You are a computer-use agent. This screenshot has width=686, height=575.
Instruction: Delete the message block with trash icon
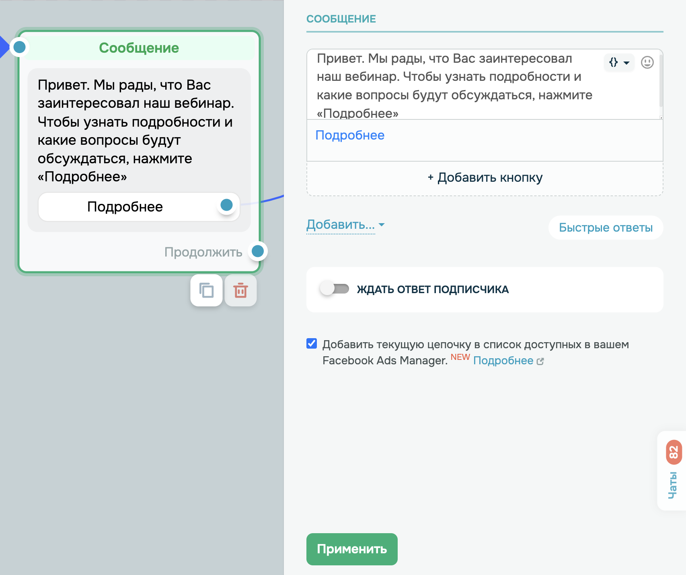[240, 290]
